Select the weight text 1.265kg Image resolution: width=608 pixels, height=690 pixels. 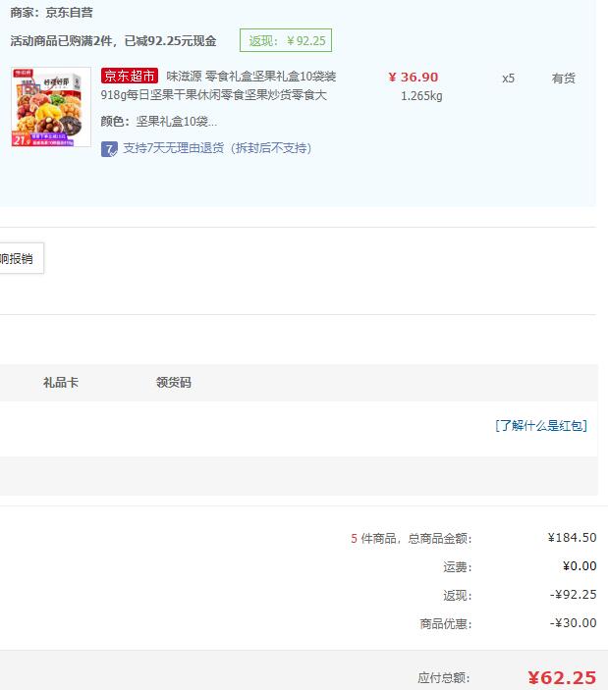pos(421,96)
